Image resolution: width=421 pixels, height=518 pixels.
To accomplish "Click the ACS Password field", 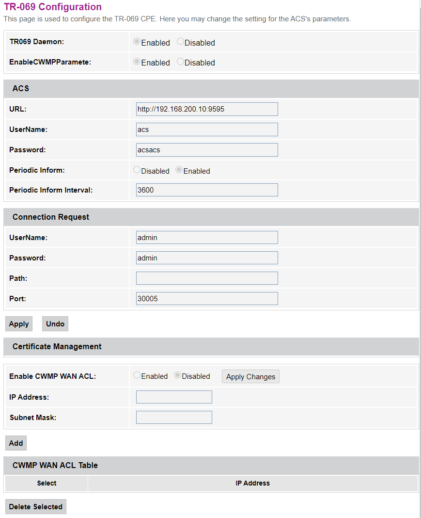I will pyautogui.click(x=207, y=150).
